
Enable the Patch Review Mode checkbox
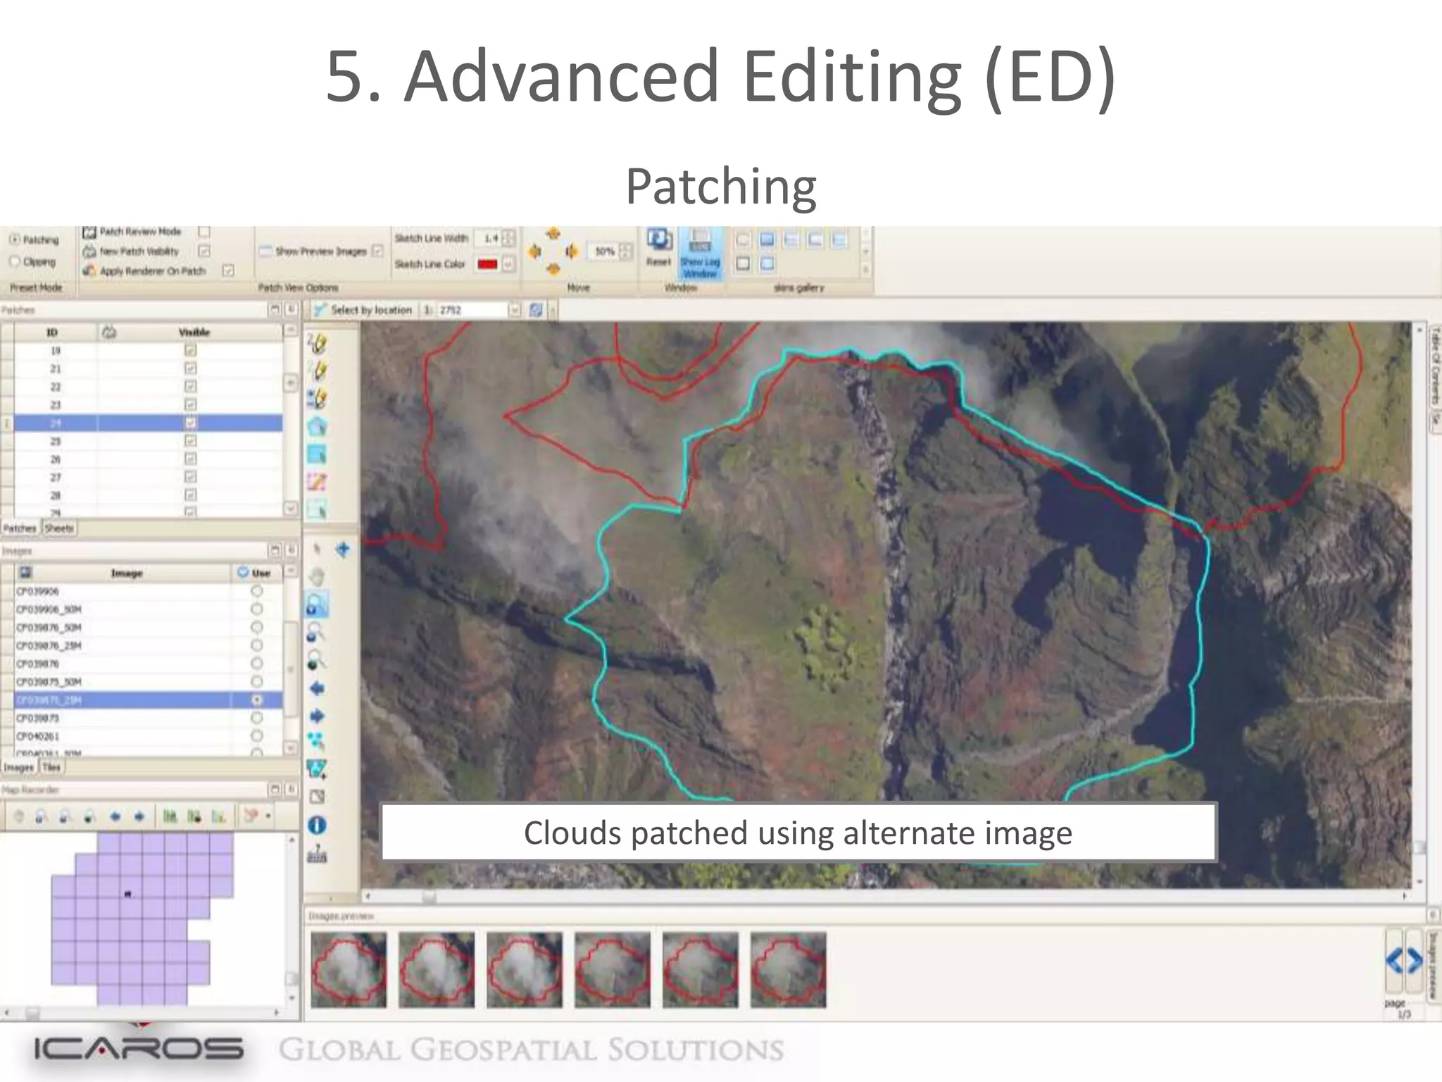pos(204,232)
